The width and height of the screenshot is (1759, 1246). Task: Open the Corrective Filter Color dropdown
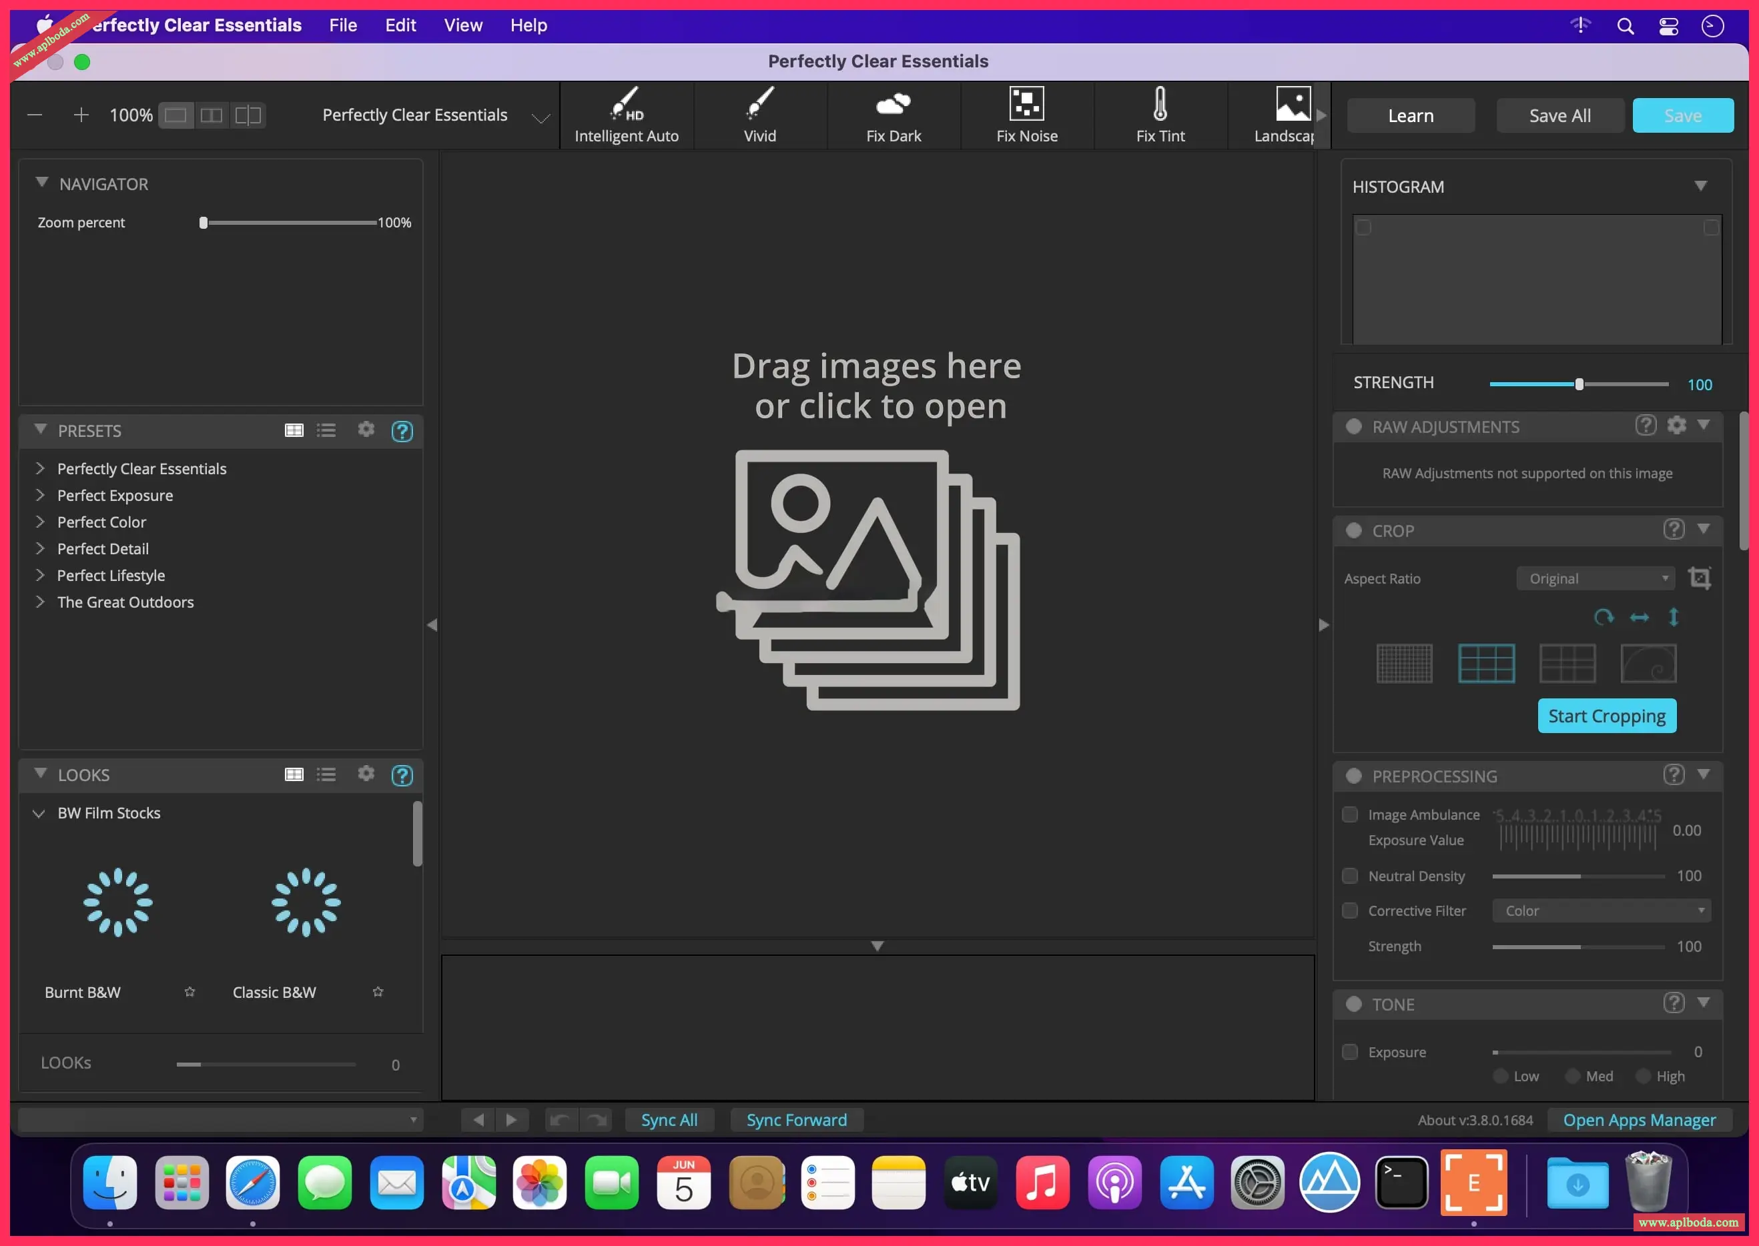(1602, 910)
